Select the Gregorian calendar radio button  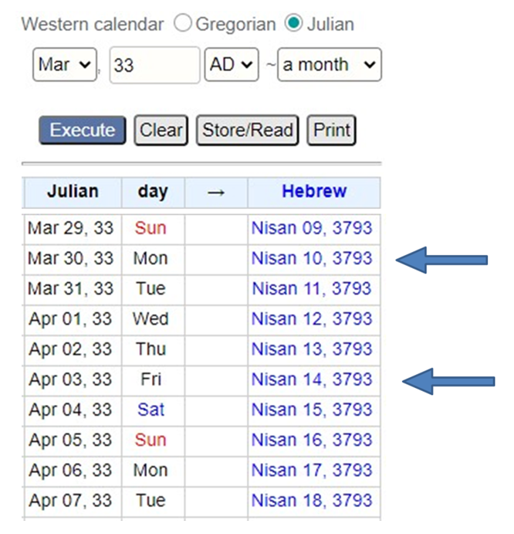183,23
